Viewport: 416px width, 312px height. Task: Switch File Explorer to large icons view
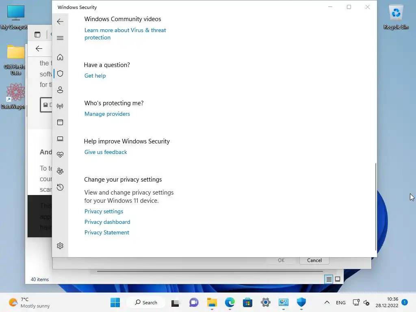click(338, 279)
